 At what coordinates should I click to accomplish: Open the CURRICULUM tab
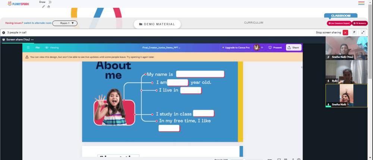(254, 23)
